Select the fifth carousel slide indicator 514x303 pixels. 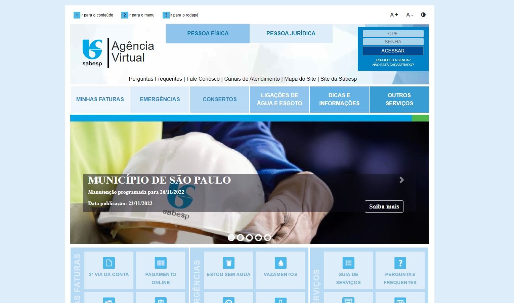[267, 238]
